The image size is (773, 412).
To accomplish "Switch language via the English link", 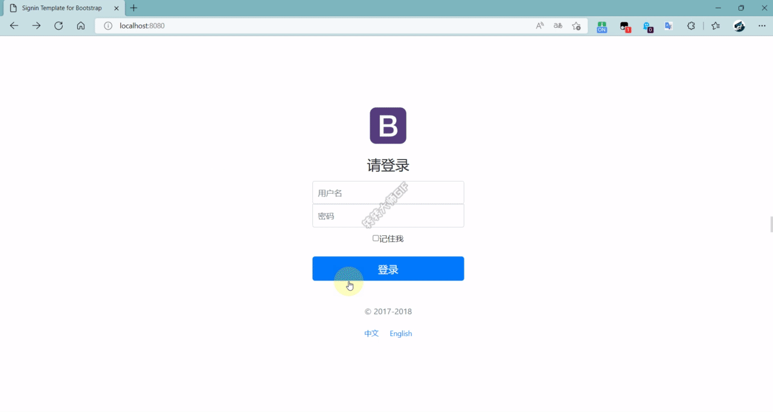I will [x=400, y=334].
